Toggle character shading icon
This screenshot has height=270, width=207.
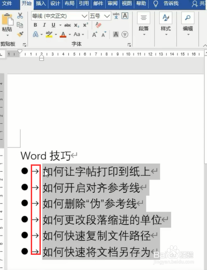[116, 34]
